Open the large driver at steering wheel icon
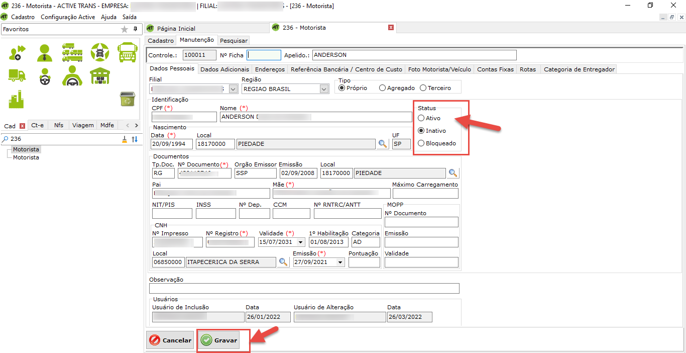 click(x=72, y=76)
